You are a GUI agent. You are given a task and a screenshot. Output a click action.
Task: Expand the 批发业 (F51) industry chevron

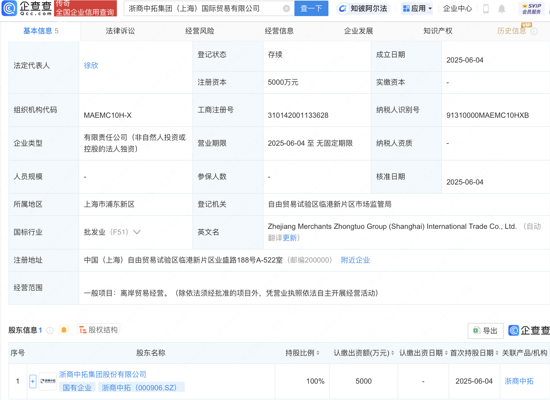click(137, 232)
